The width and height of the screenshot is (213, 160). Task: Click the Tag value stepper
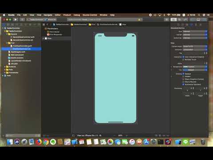pos(206,53)
